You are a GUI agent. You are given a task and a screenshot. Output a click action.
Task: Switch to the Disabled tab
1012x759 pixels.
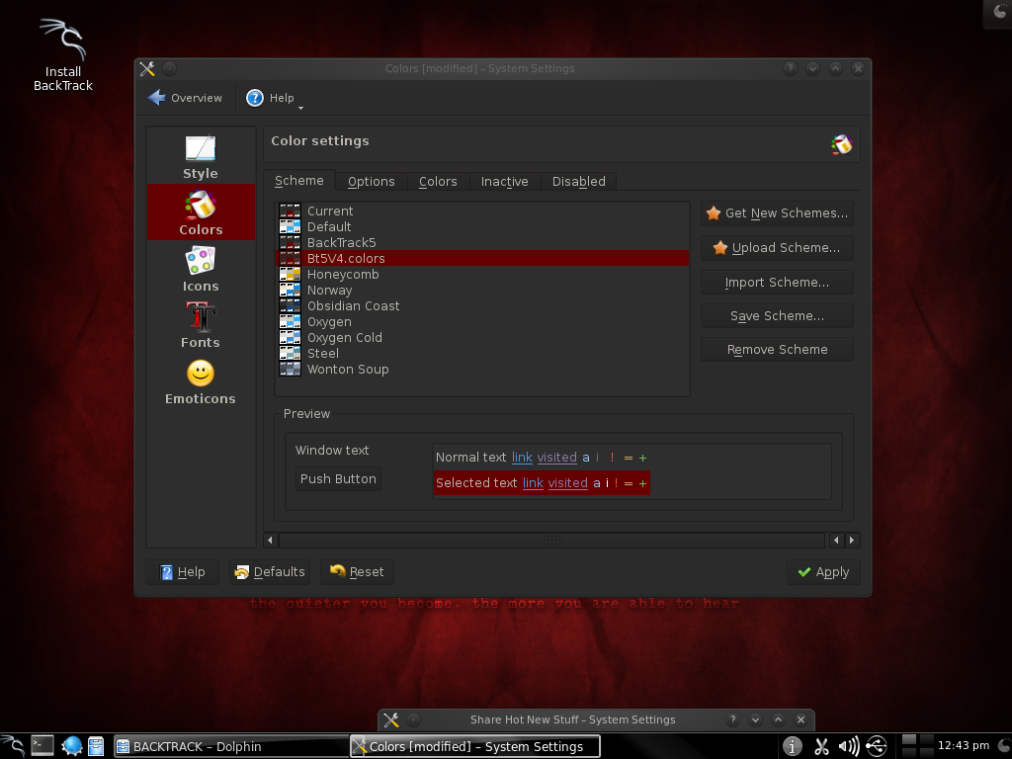tap(579, 182)
